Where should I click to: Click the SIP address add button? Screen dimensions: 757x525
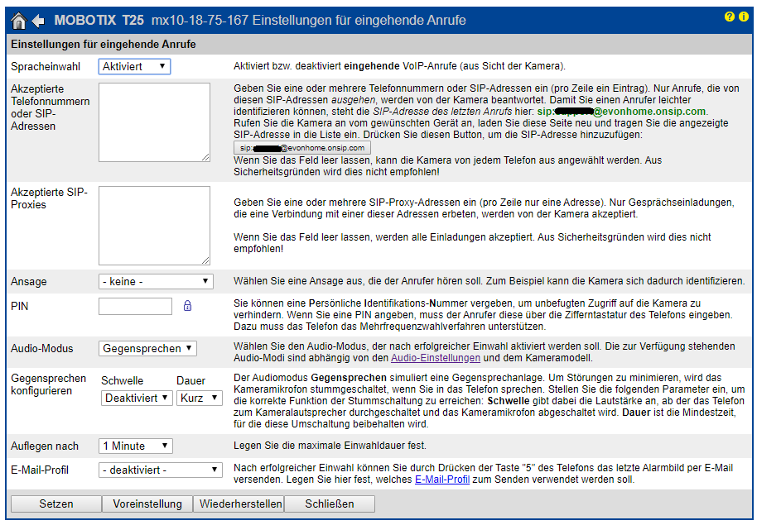point(302,148)
